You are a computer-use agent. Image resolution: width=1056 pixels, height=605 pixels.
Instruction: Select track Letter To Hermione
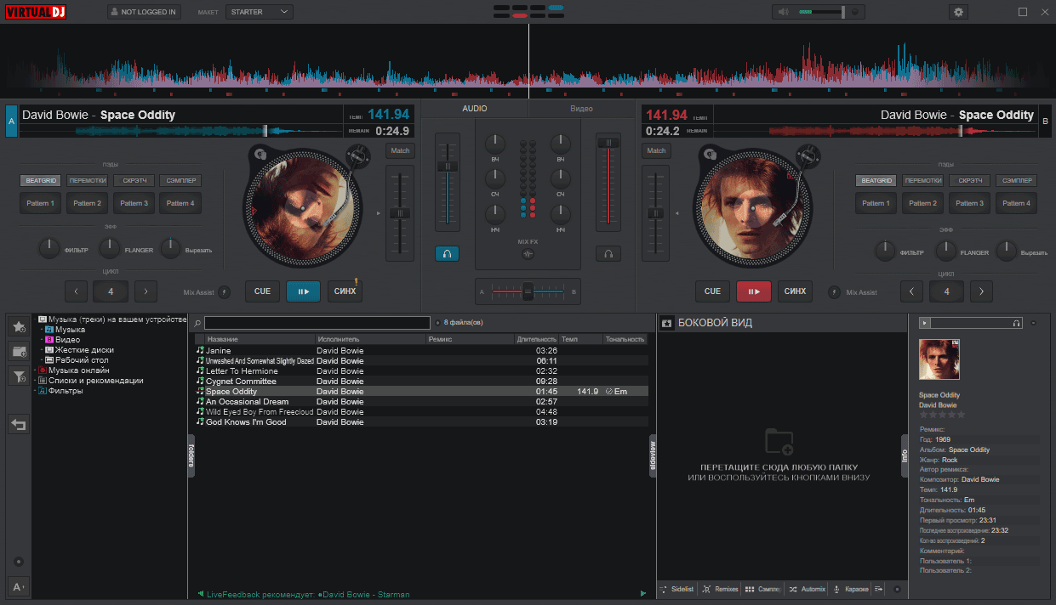pyautogui.click(x=421, y=371)
